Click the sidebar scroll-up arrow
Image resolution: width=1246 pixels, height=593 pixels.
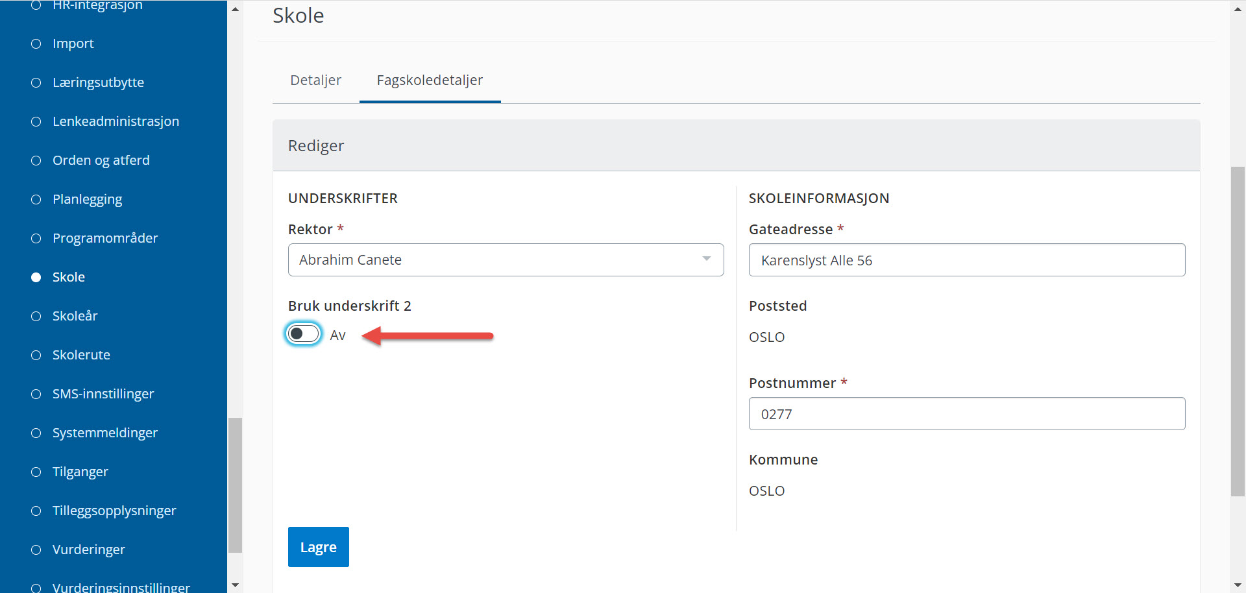(x=235, y=9)
